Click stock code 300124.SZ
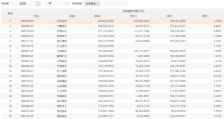The height and width of the screenshot is (119, 224). point(27,46)
